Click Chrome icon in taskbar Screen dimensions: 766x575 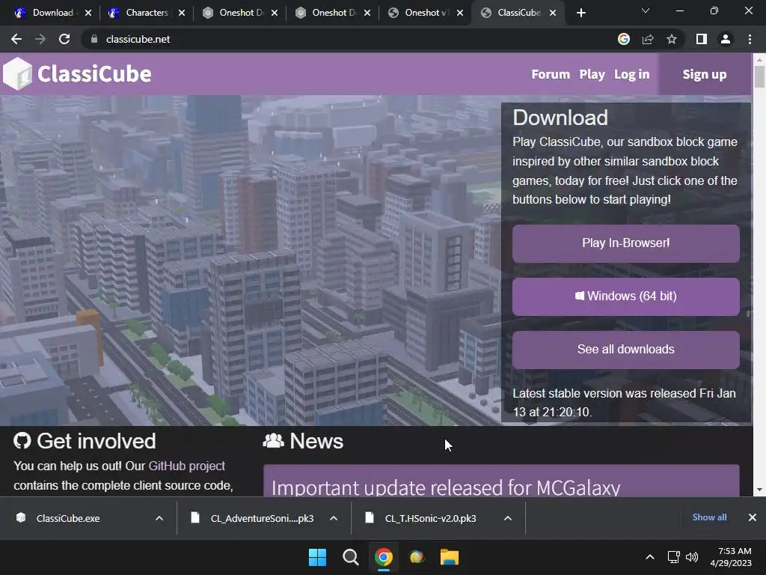[384, 557]
